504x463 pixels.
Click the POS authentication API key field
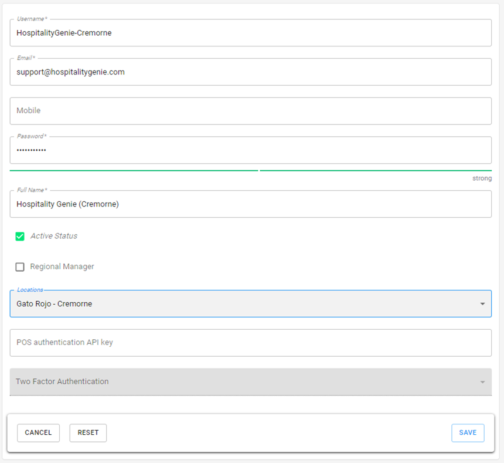(250, 343)
